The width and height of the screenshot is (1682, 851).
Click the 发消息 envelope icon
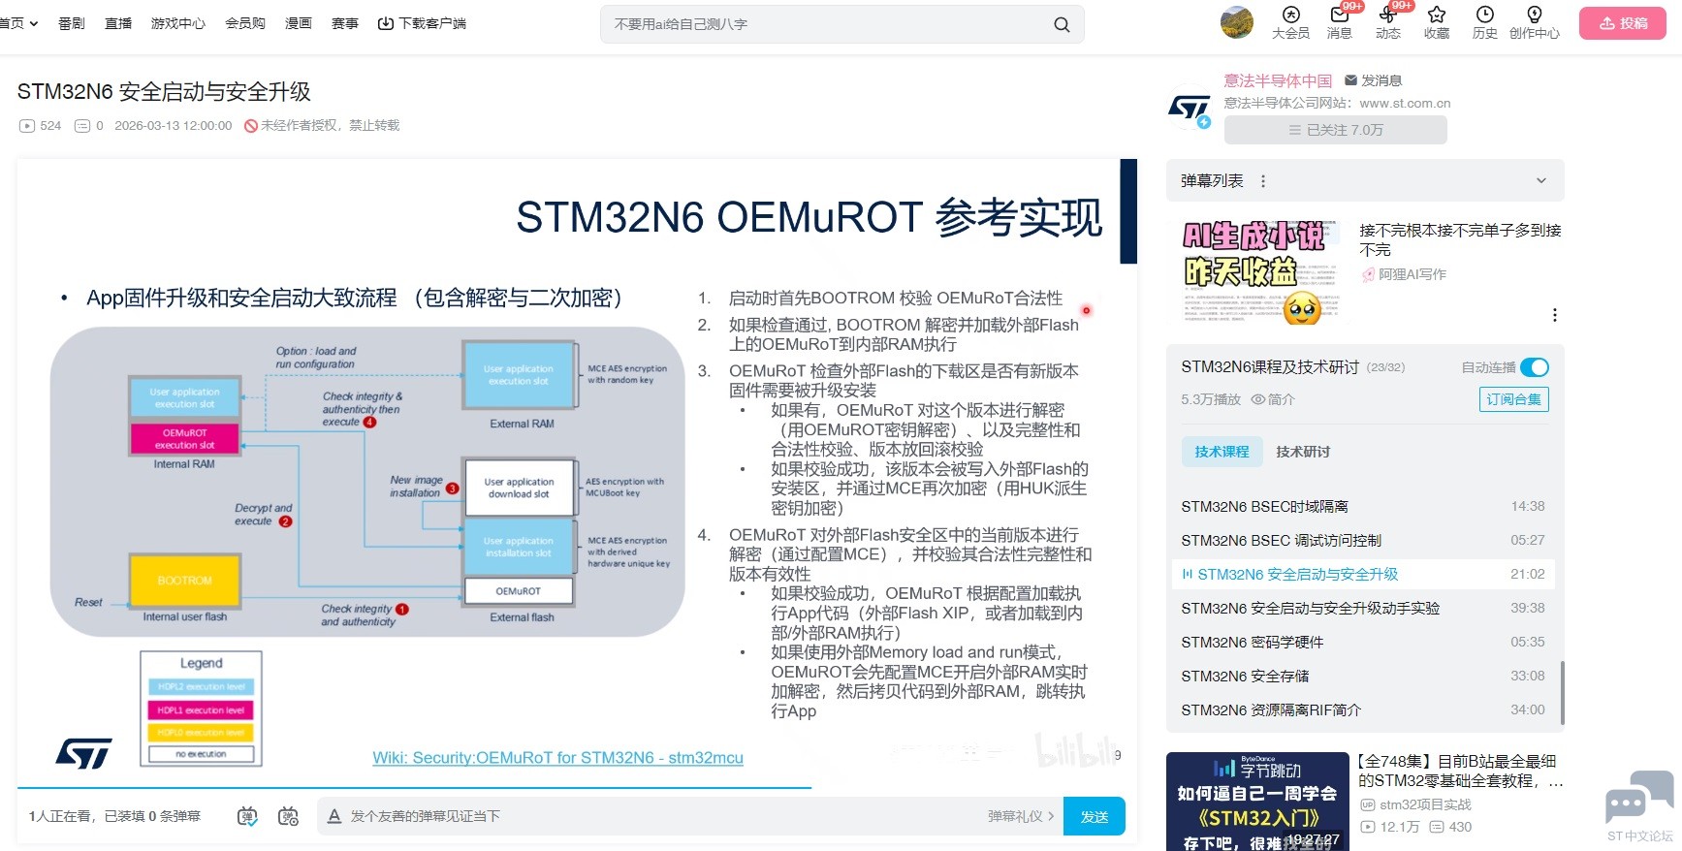[1350, 80]
